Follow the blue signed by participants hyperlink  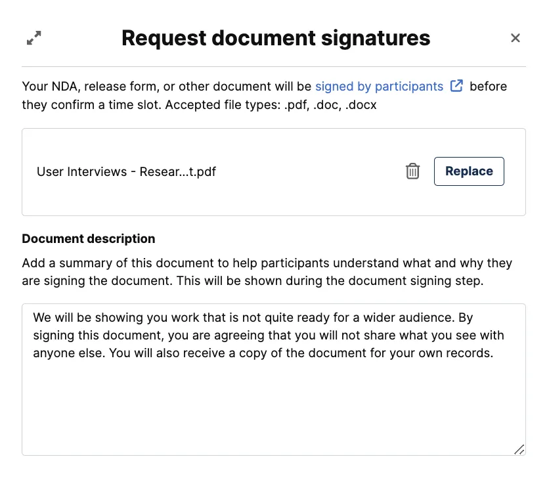pyautogui.click(x=380, y=86)
